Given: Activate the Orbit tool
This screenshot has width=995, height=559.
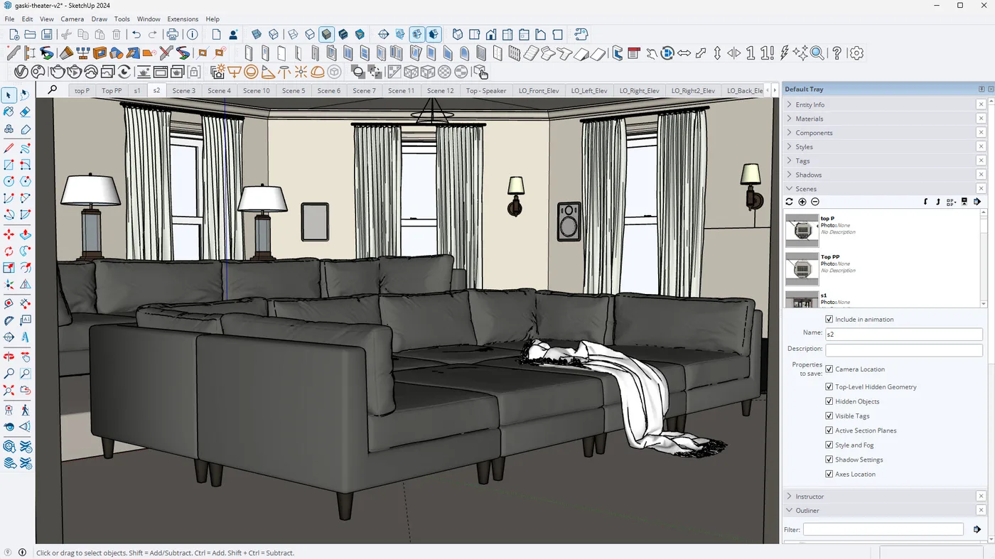Looking at the screenshot, I should (x=9, y=356).
